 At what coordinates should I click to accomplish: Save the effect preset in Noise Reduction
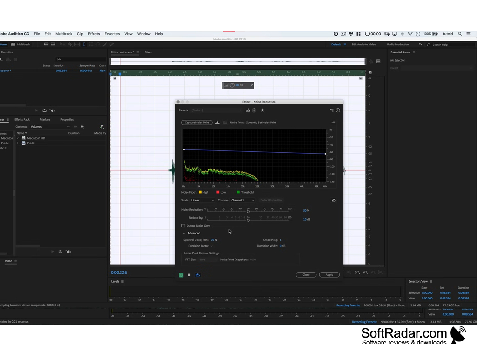pyautogui.click(x=248, y=110)
